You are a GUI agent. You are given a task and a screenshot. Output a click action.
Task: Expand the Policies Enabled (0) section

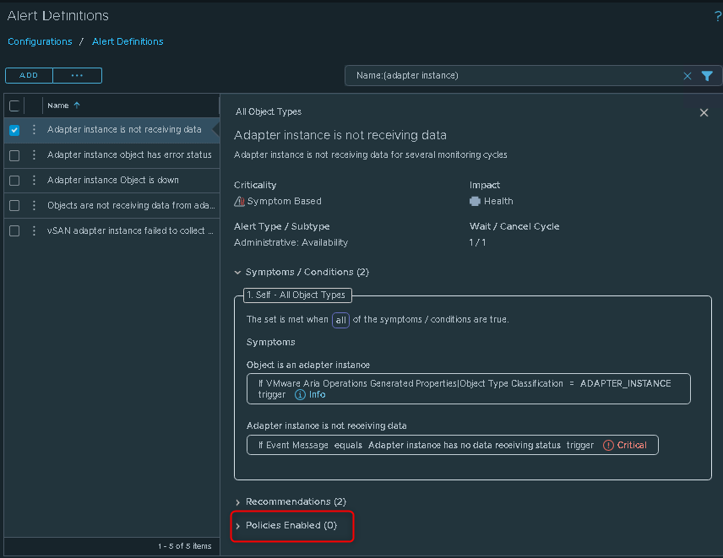(238, 525)
